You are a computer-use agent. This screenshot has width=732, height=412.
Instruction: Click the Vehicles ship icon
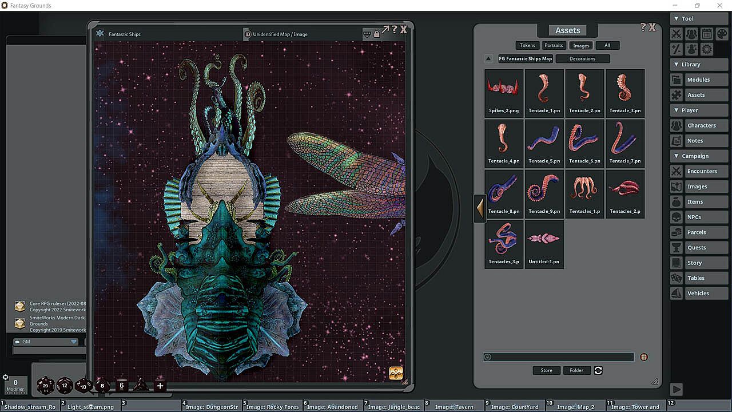coord(677,293)
